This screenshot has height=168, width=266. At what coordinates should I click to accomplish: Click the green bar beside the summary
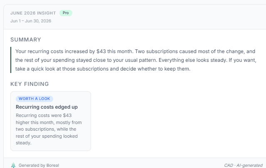click(11, 60)
